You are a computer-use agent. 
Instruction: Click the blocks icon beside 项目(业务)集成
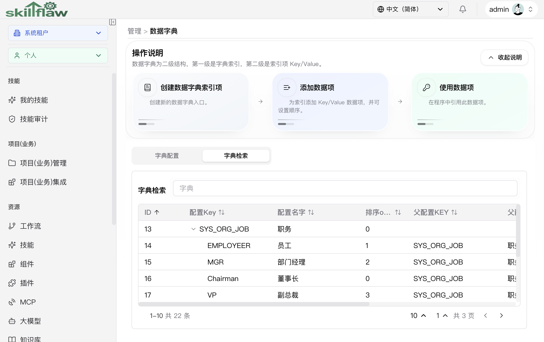click(x=12, y=182)
